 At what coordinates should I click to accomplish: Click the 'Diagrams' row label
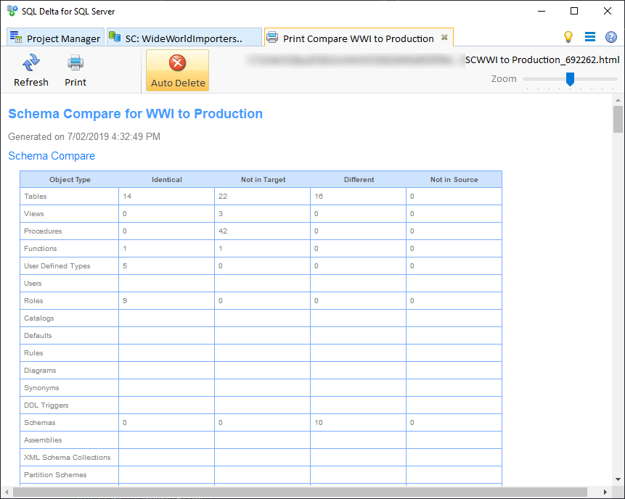[40, 371]
